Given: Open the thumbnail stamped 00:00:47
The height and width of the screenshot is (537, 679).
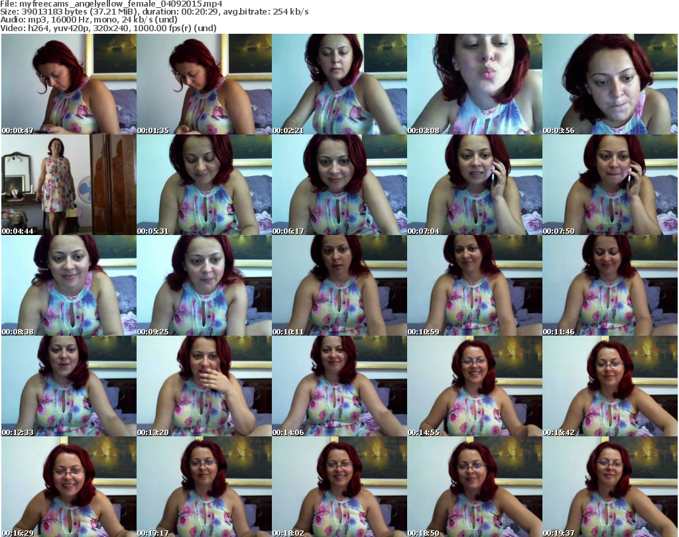Looking at the screenshot, I should click(69, 84).
